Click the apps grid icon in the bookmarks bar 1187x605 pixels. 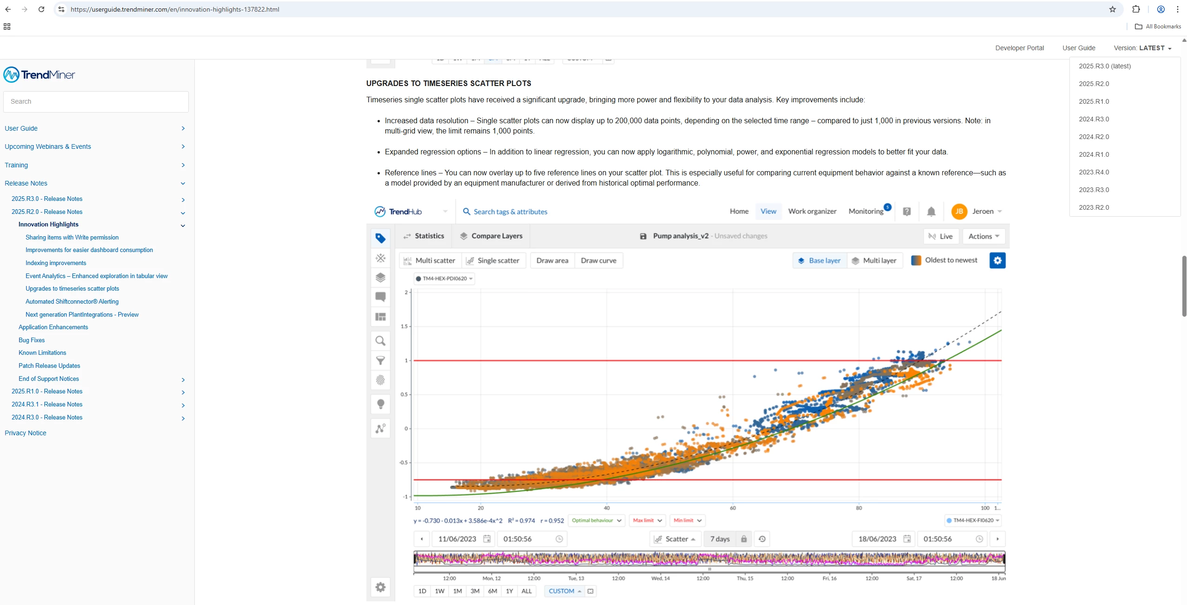(7, 27)
